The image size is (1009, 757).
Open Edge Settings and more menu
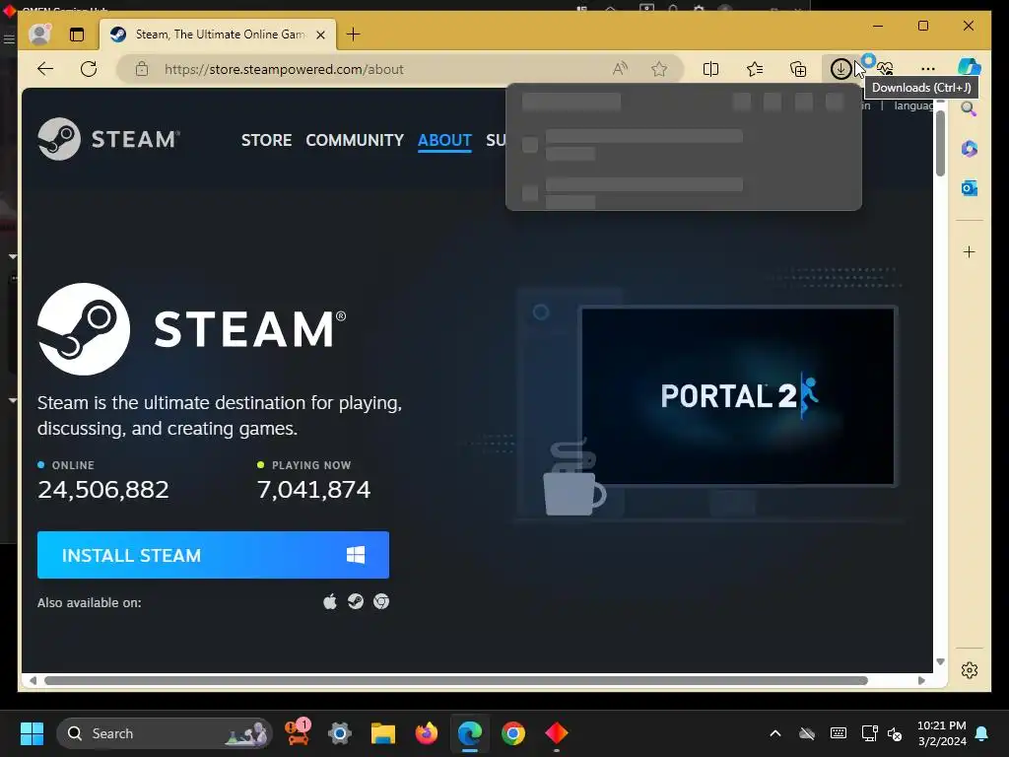click(x=928, y=69)
